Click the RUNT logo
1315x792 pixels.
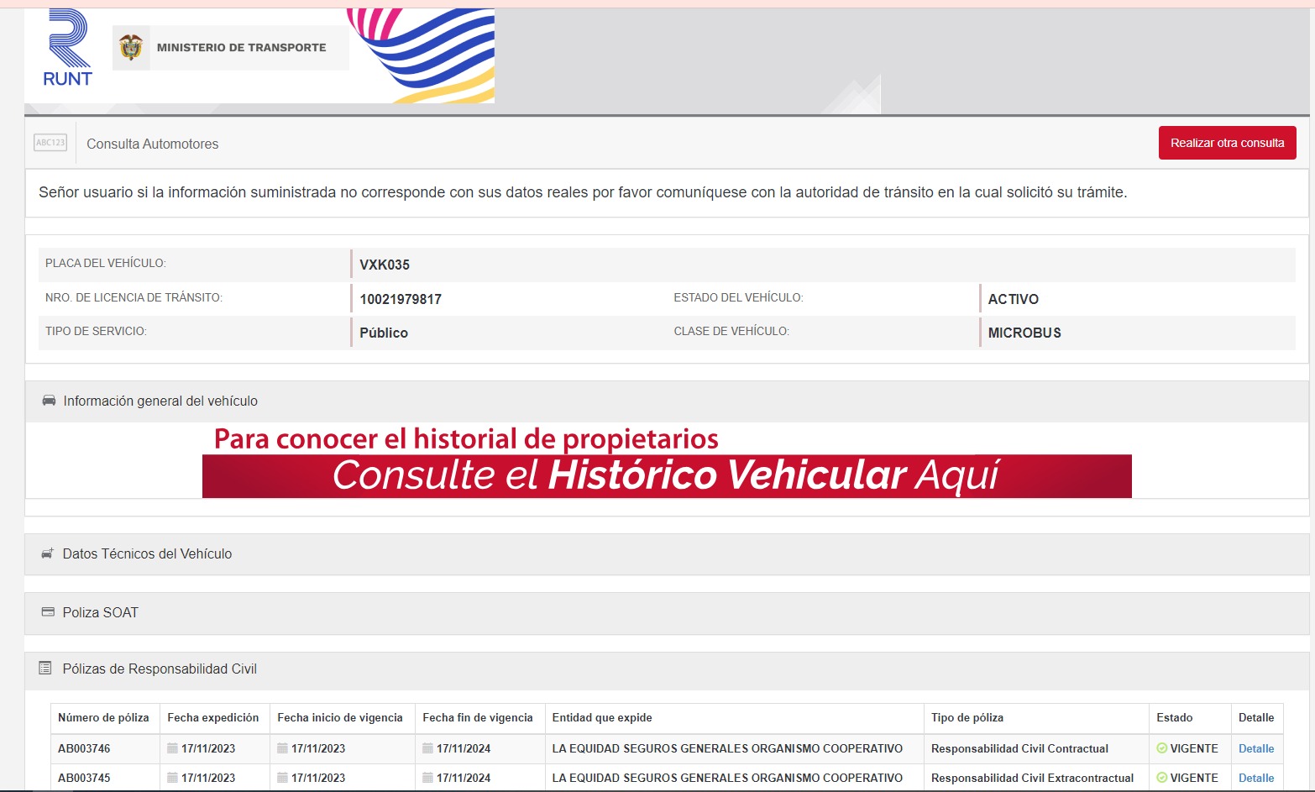click(67, 49)
